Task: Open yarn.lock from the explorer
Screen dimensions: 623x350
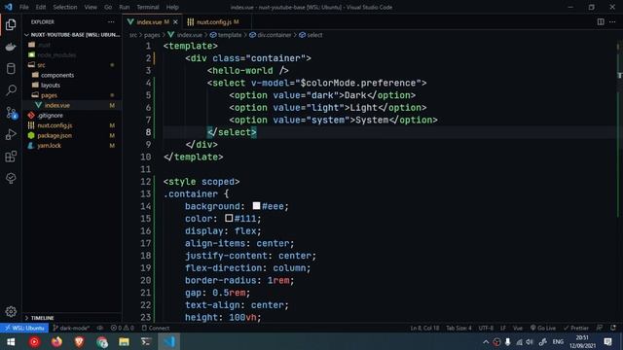Action: tap(72, 146)
